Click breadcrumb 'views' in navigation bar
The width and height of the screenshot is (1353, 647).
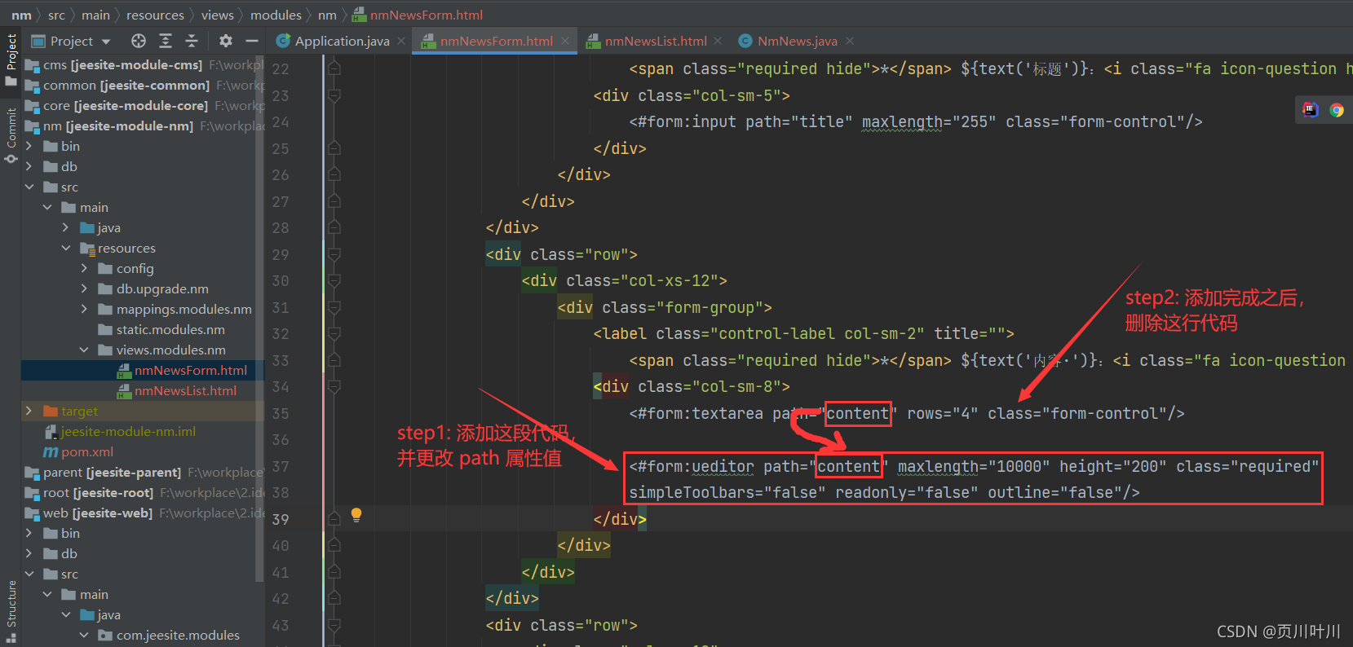[x=218, y=15]
